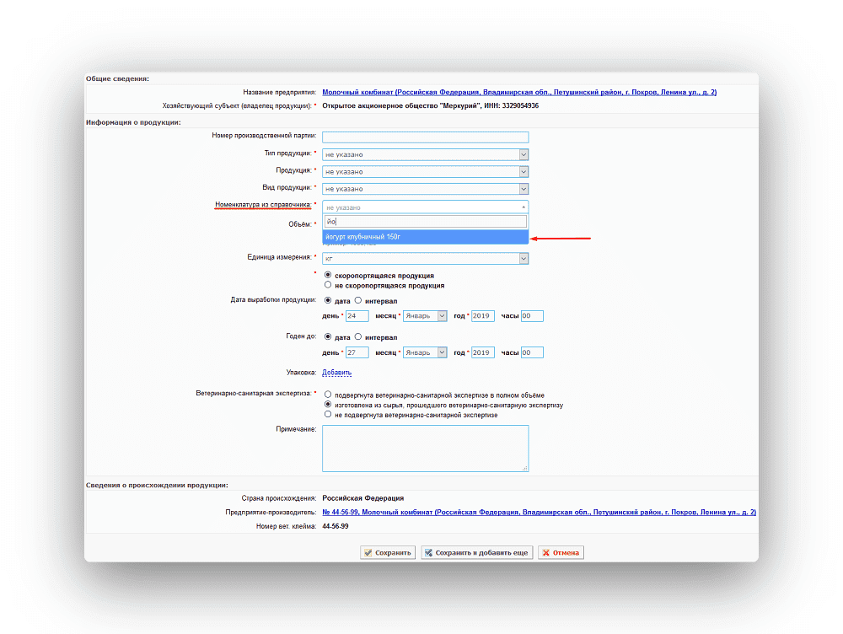Image resolution: width=843 pixels, height=634 pixels.
Task: Open production date месяц dropdown
Action: (x=425, y=315)
